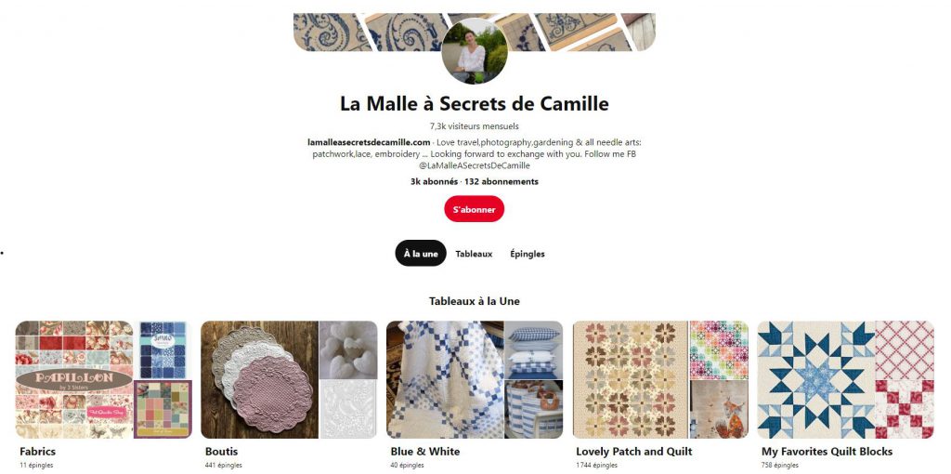Open the white hearts thumbnail in Boutis board
Image resolution: width=951 pixels, height=474 pixels.
click(348, 349)
